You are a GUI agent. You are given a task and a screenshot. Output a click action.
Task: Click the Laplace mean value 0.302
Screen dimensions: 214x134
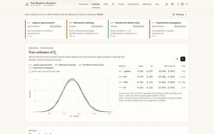coord(140,71)
